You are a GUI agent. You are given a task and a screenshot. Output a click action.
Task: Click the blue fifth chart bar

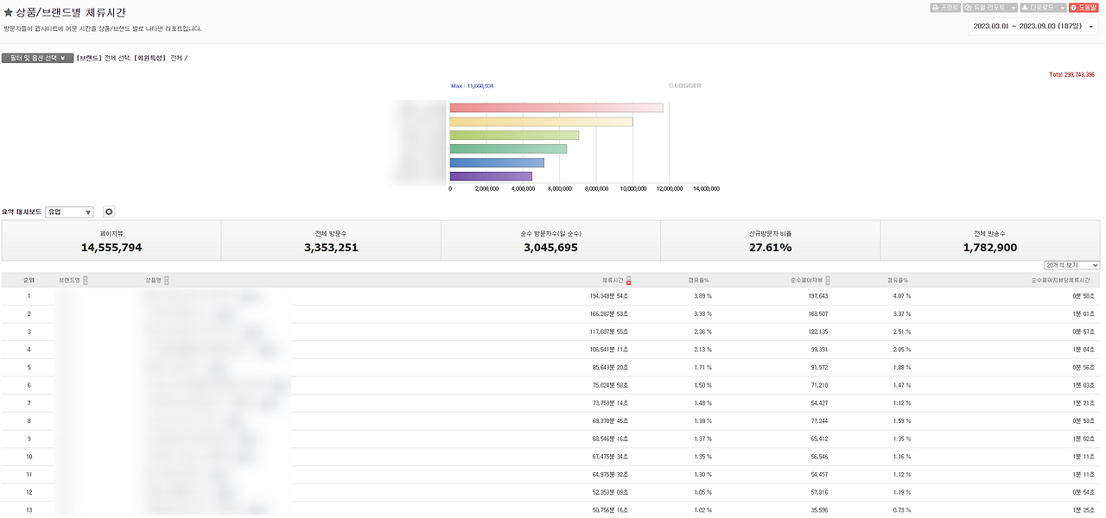pos(497,162)
